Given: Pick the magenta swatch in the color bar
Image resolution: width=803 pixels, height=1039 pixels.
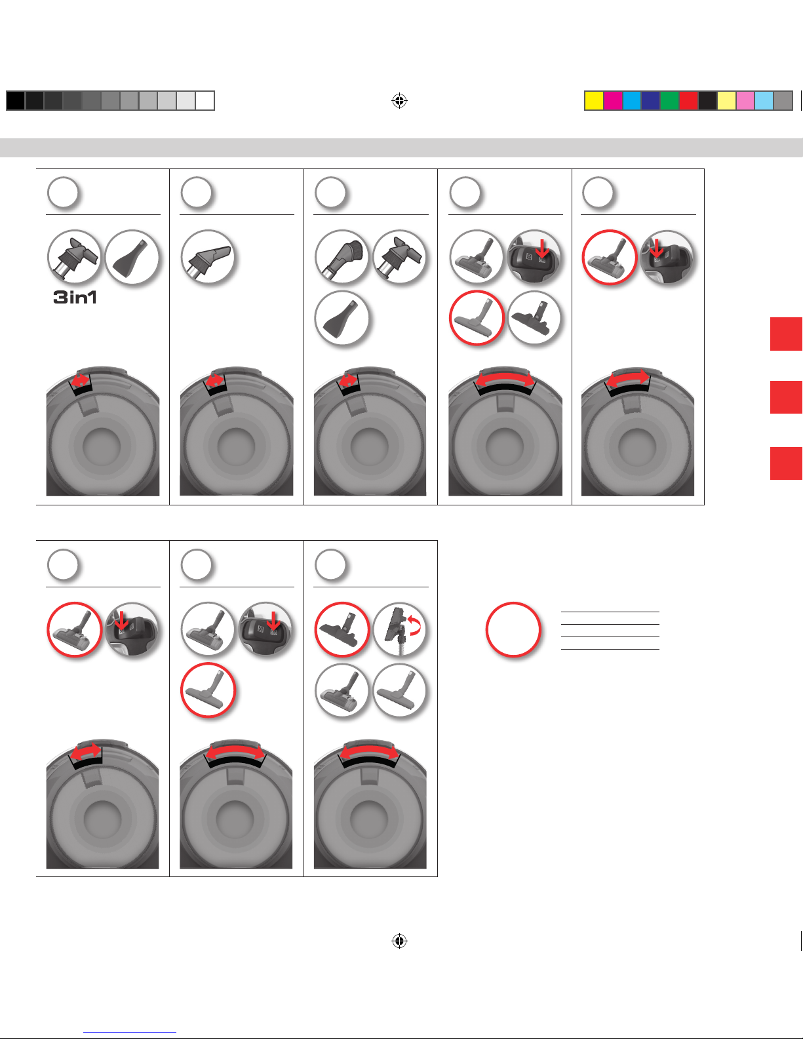Looking at the screenshot, I should point(613,100).
